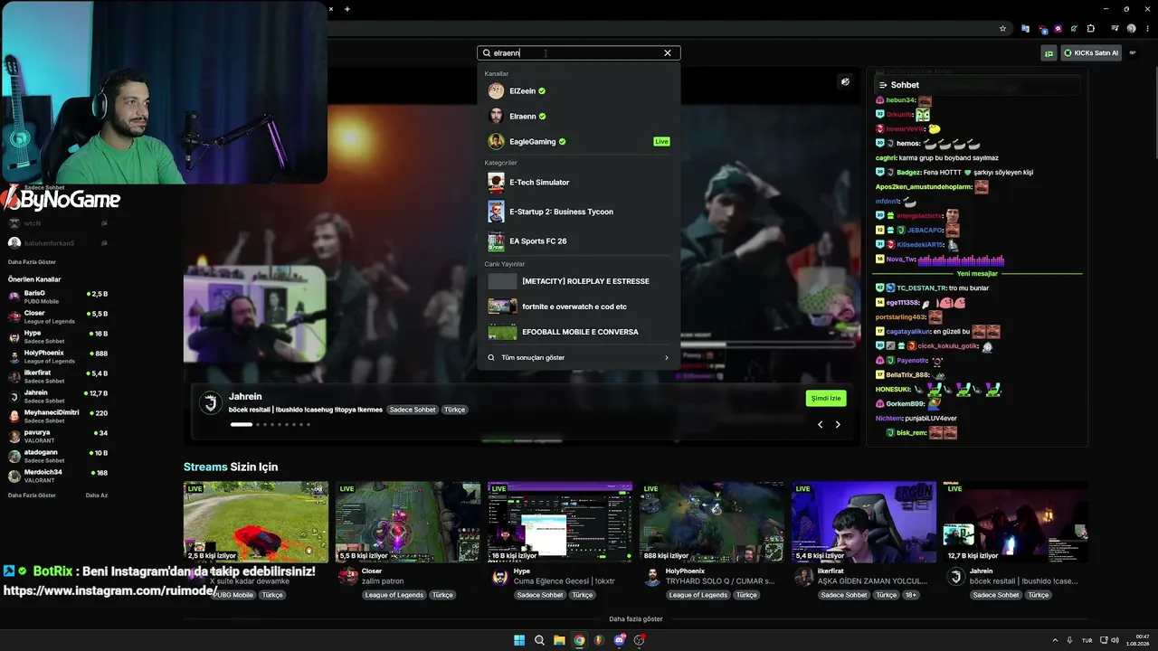1158x651 pixels.
Task: Click the "KICKs Satın Al" button
Action: 1092,53
